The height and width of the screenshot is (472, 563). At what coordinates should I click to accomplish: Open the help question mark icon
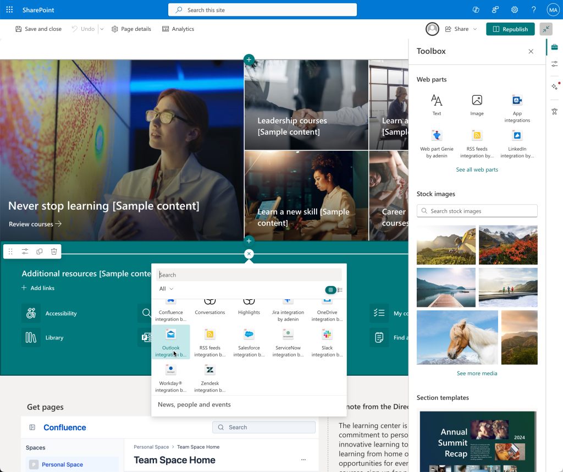(x=533, y=10)
